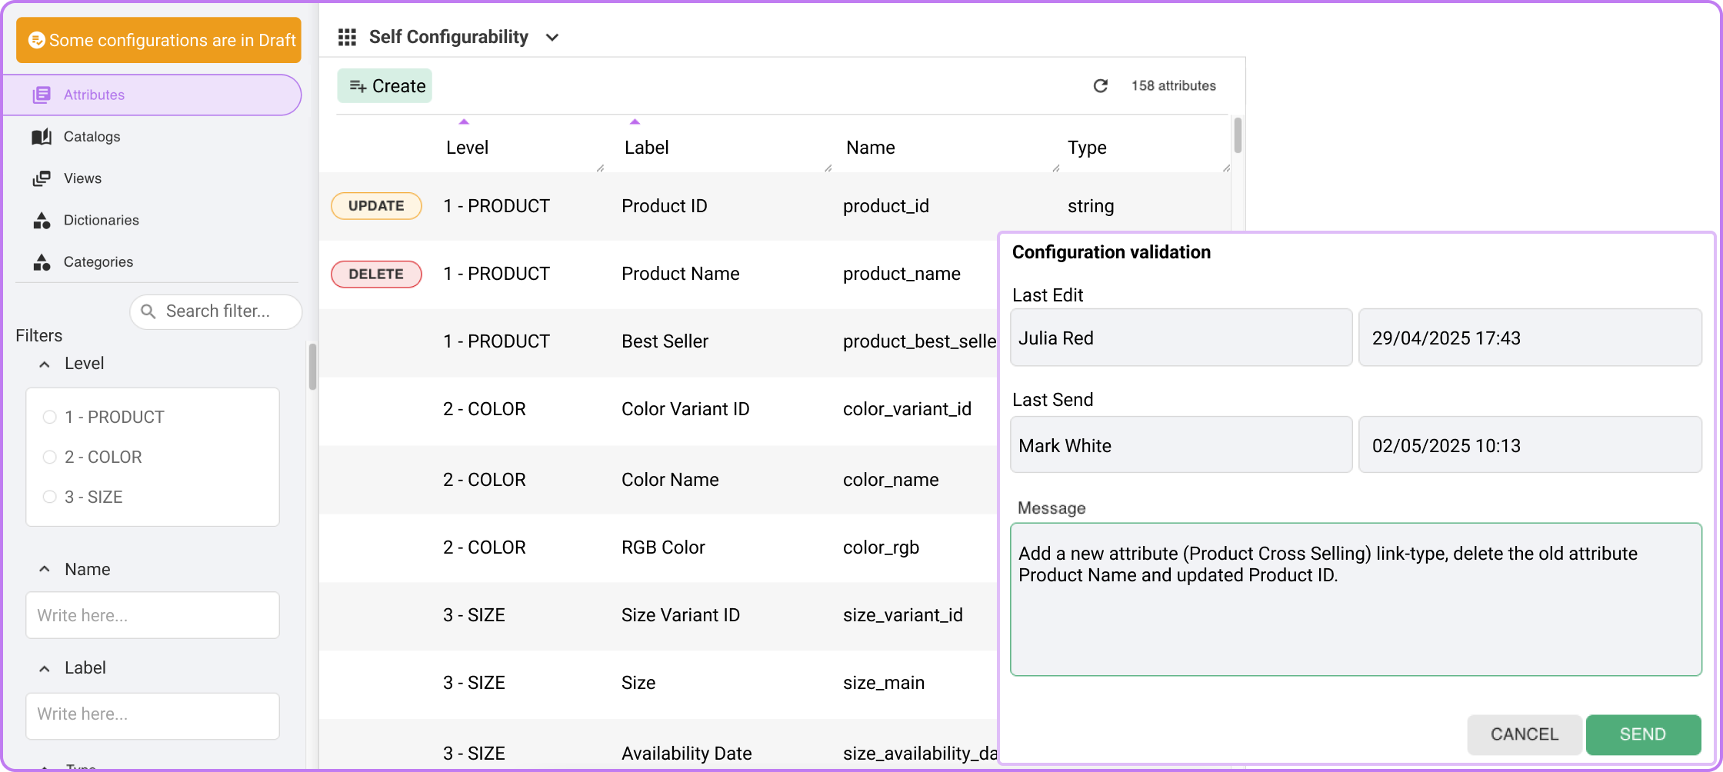Focus the Label filter Write here field

point(152,715)
